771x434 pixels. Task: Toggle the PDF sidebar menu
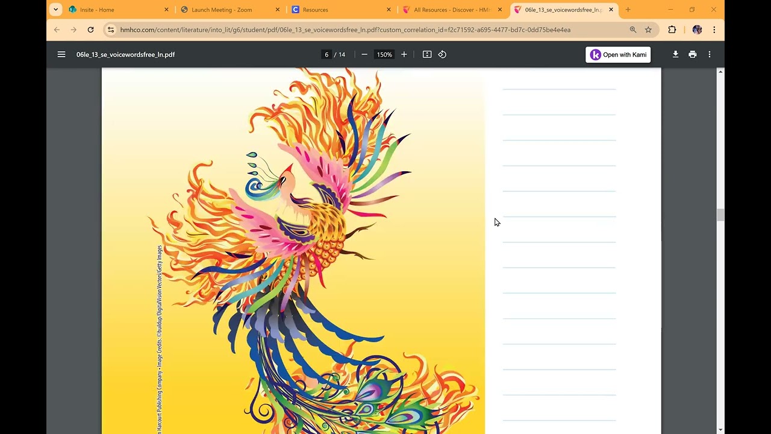(61, 54)
